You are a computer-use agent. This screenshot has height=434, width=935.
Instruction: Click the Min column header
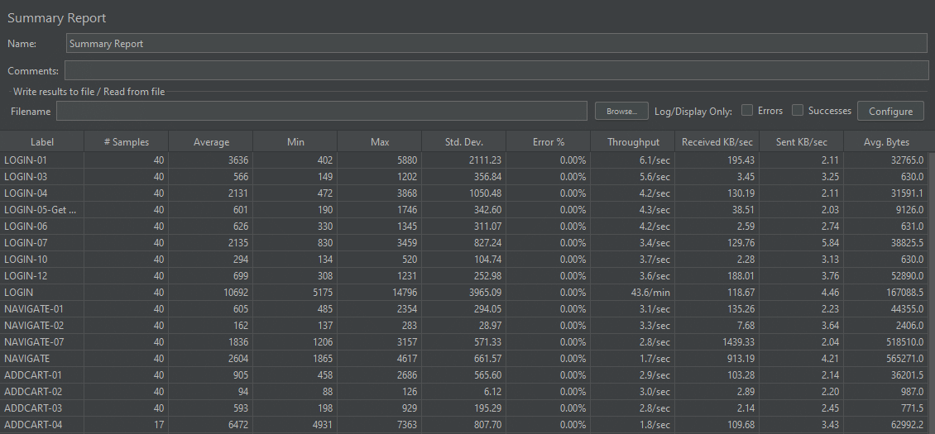click(x=295, y=142)
